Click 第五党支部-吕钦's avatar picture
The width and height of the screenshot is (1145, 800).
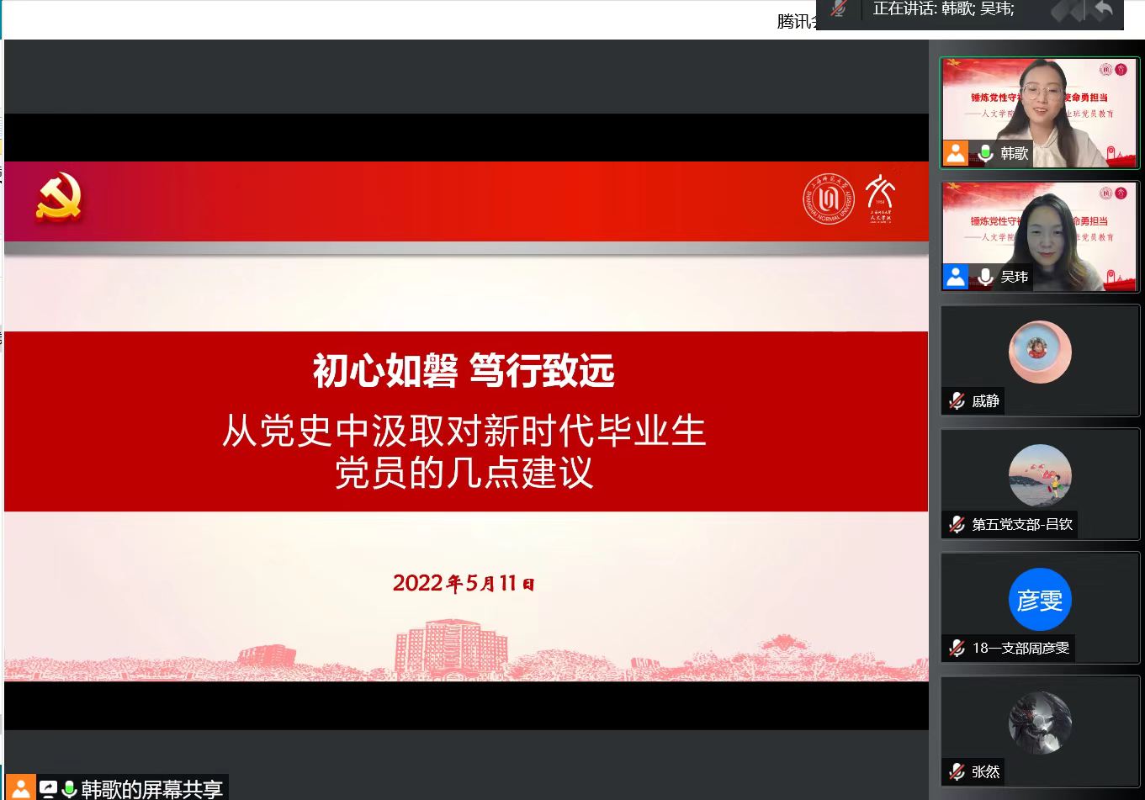click(x=1040, y=475)
